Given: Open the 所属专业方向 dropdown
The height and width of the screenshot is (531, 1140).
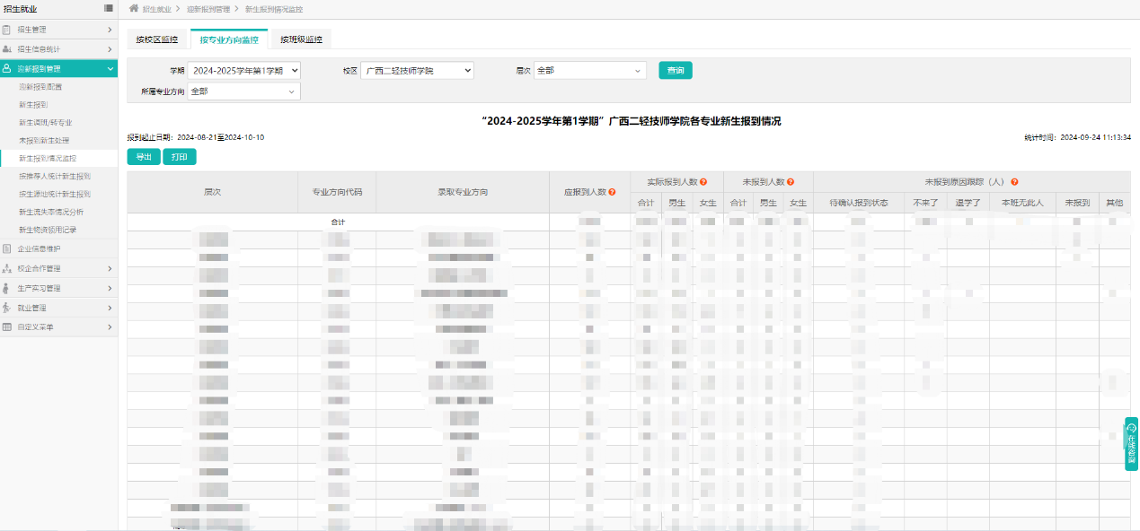Looking at the screenshot, I should tap(244, 91).
